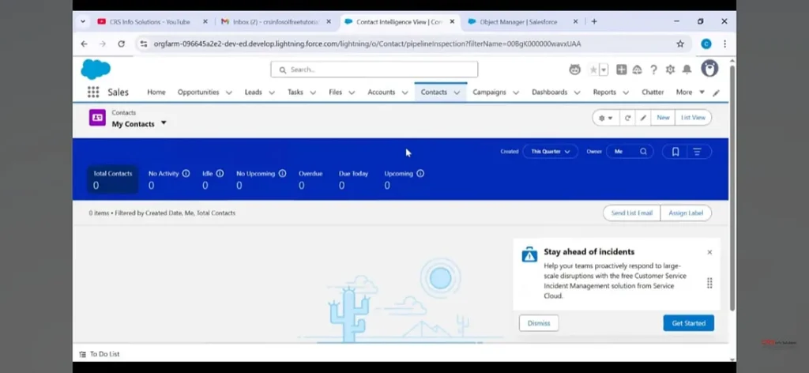The height and width of the screenshot is (373, 809).
Task: Click the Setup gear icon in header
Action: [670, 70]
